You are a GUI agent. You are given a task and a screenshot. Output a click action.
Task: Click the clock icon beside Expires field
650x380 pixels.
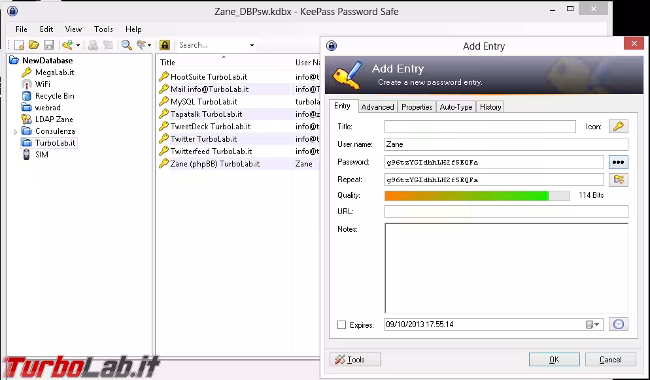[x=617, y=324]
